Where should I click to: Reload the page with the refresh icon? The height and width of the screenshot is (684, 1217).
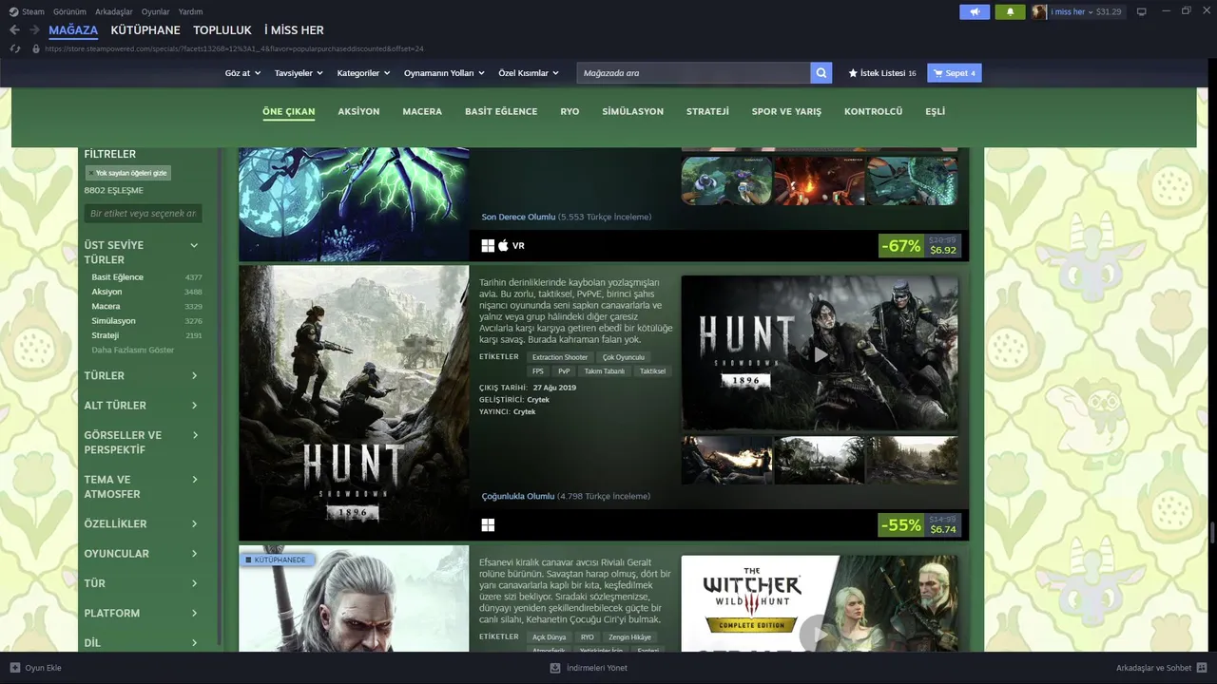pyautogui.click(x=15, y=48)
